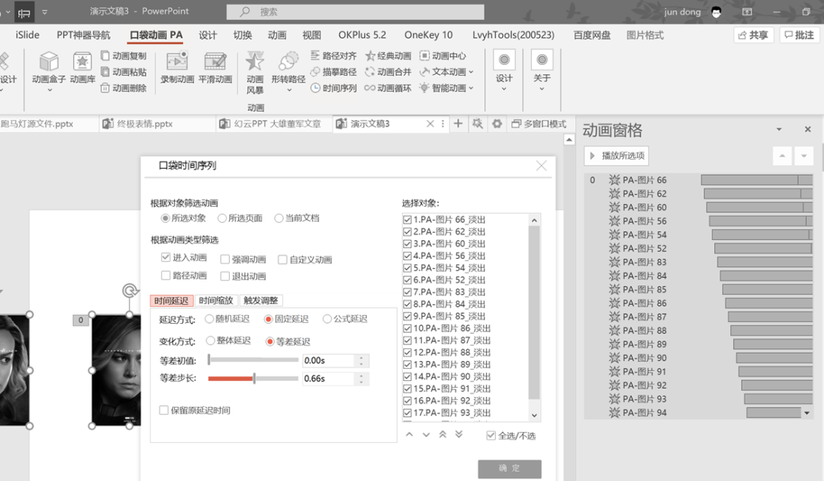Viewport: 824px width, 481px height.
Task: Click the pin icon beside document tabs
Action: (x=477, y=124)
